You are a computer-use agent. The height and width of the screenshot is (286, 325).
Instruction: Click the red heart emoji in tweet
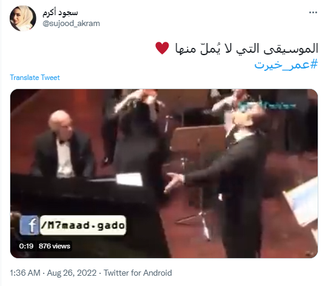click(x=162, y=48)
